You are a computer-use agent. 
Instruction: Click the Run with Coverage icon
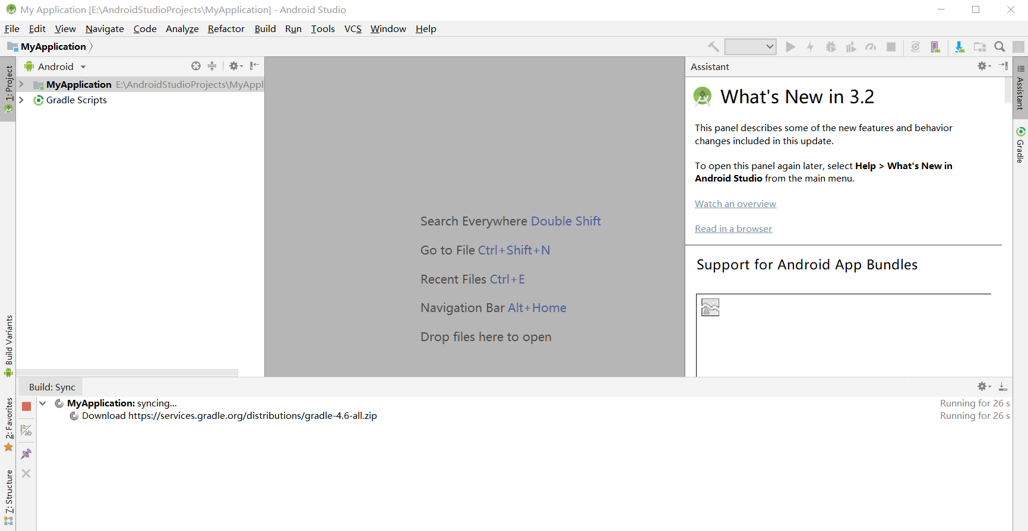pos(851,47)
